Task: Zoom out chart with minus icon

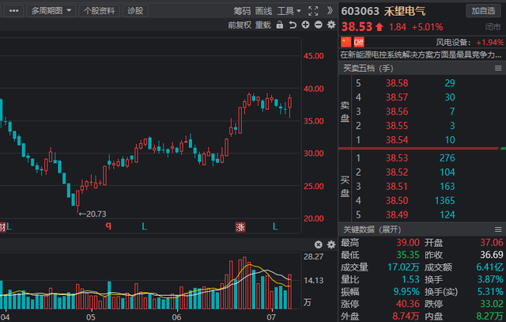Action: click(x=318, y=25)
